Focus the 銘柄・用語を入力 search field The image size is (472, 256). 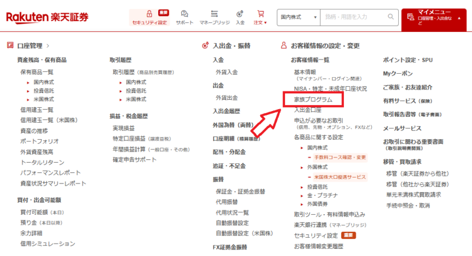355,17
